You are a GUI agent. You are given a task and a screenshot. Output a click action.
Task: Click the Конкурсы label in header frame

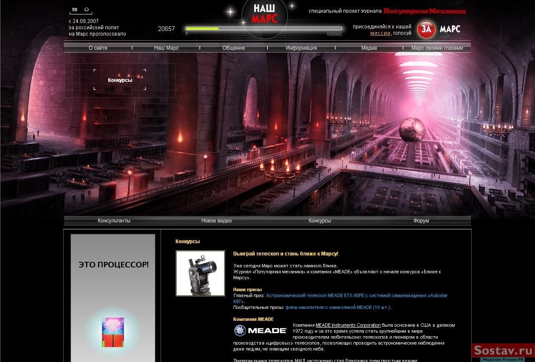(120, 80)
